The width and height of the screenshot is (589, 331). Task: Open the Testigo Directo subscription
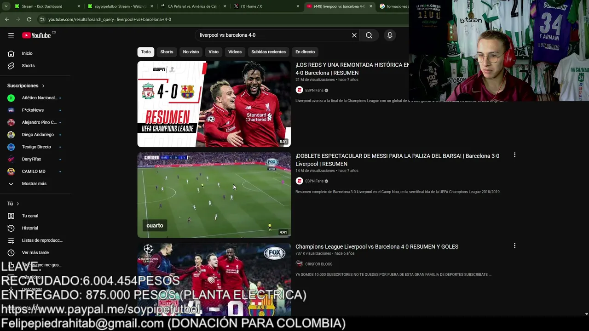click(x=35, y=147)
